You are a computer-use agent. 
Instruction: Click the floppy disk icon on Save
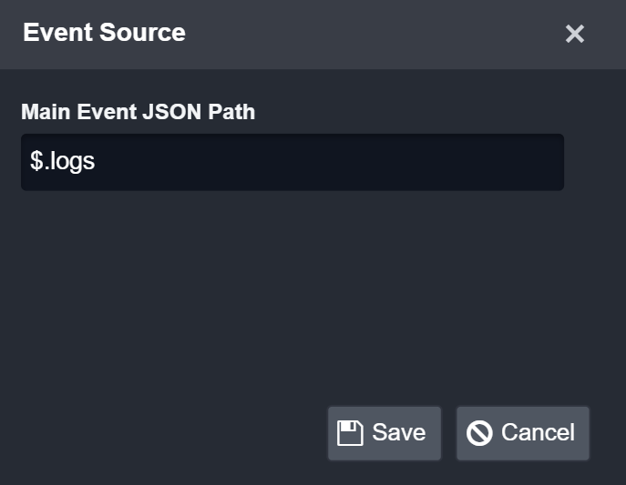pos(350,433)
